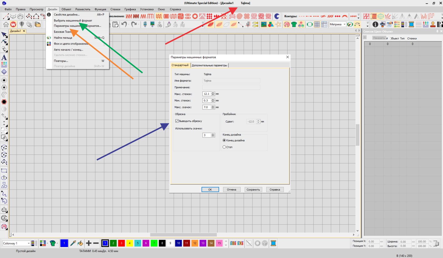Open the Файл menu
Viewport: 443px width, 258px height.
[x=8, y=9]
